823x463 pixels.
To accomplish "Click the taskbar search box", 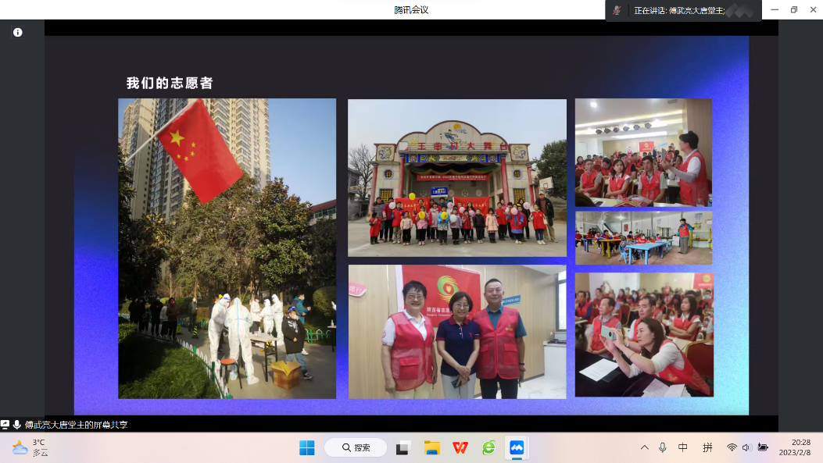I will point(357,447).
